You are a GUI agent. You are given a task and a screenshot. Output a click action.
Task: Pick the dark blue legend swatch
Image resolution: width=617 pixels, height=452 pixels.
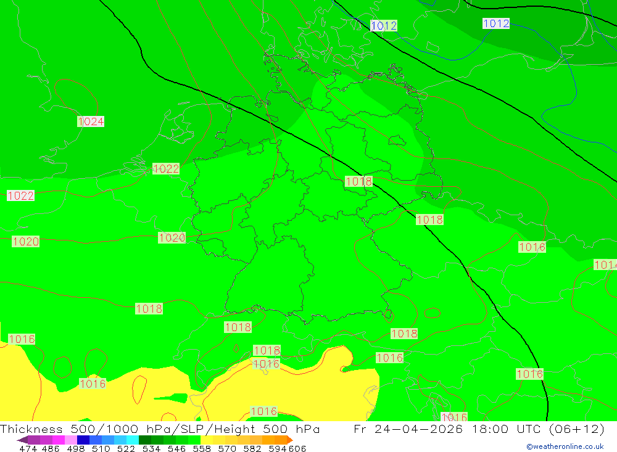point(83,440)
